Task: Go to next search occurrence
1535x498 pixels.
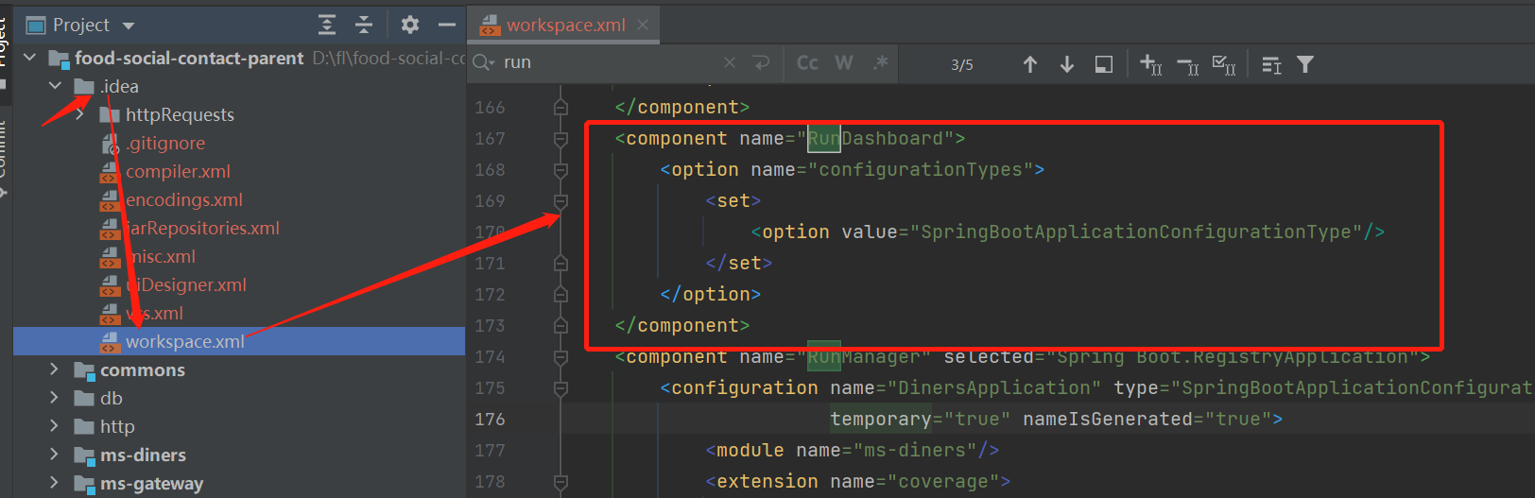Action: (1067, 64)
